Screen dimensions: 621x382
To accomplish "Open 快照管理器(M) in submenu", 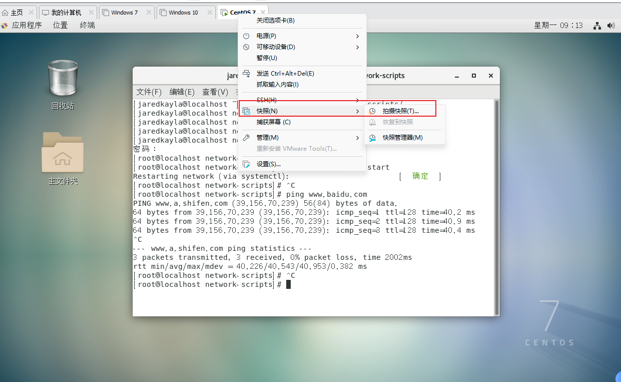I will (x=404, y=138).
